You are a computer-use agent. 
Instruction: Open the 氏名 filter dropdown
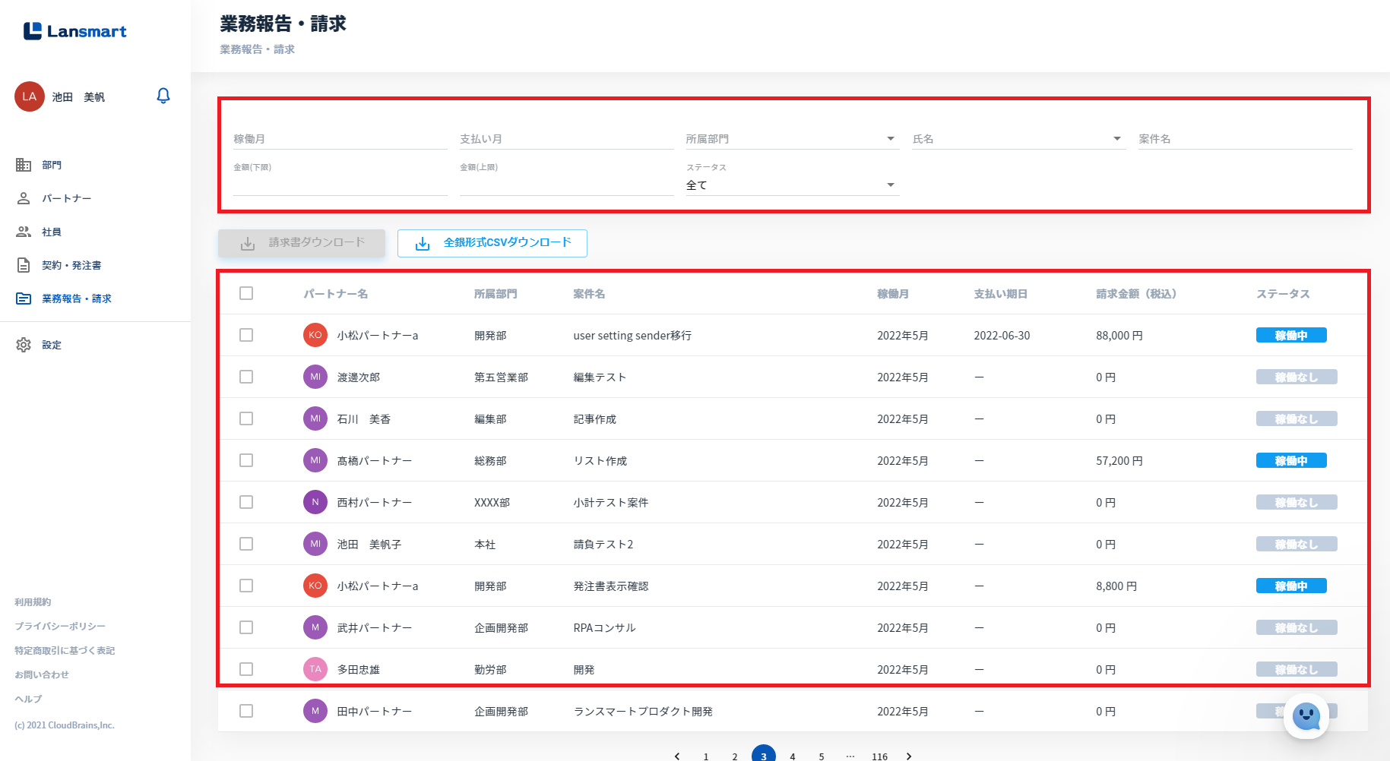1018,139
